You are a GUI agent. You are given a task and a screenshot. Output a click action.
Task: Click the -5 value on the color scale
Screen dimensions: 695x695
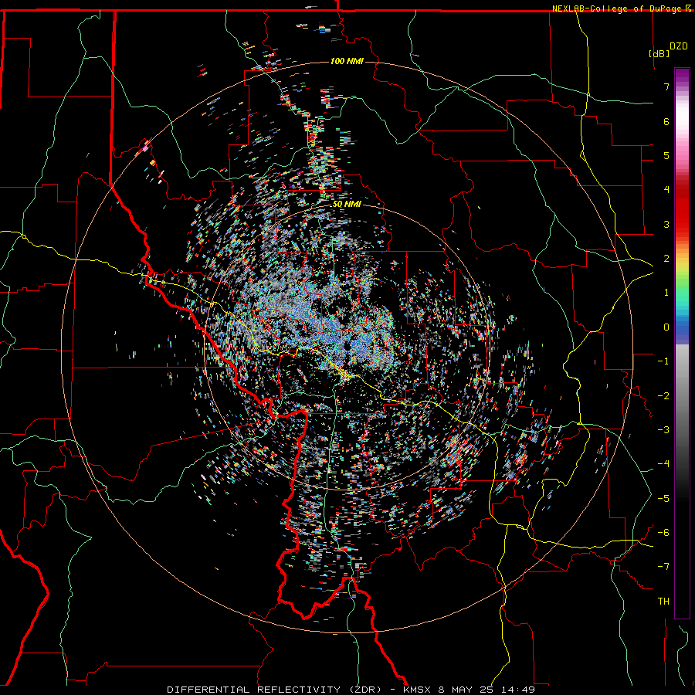tap(663, 499)
